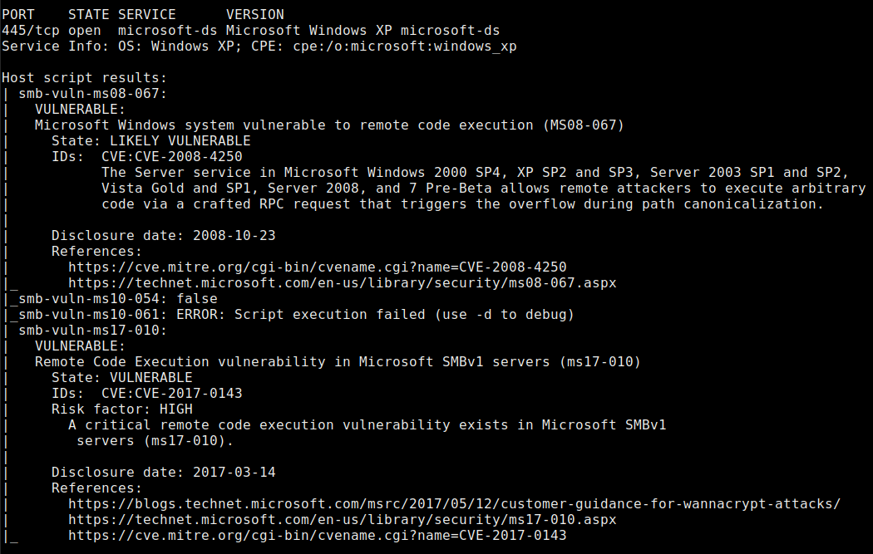
Task: Click the CVE-2008-4250 mitre.org reference URL
Action: 317,267
